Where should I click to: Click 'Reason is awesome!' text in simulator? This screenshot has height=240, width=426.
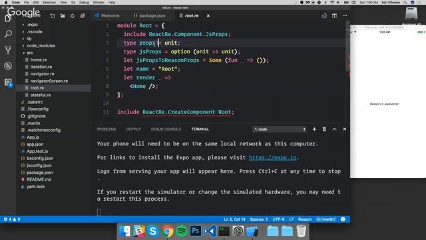coord(385,104)
